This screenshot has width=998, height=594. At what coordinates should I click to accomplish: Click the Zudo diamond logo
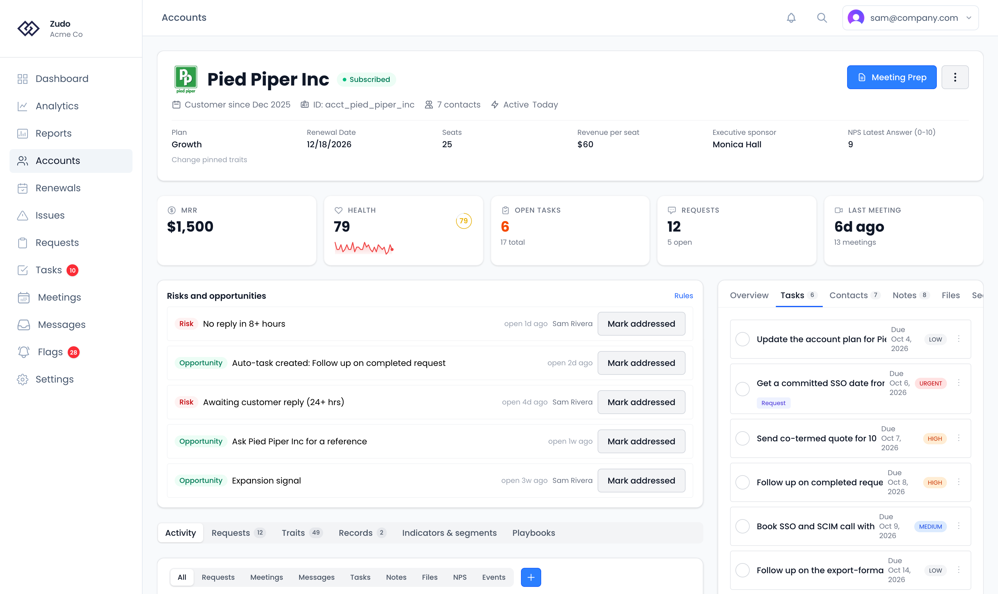click(x=29, y=29)
